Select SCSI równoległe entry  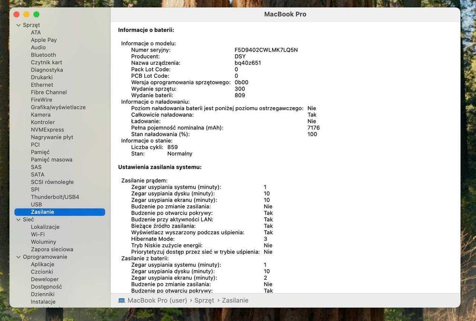point(52,182)
